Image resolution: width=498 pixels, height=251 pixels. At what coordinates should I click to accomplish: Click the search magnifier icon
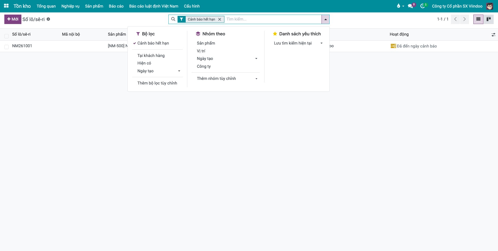(x=173, y=19)
